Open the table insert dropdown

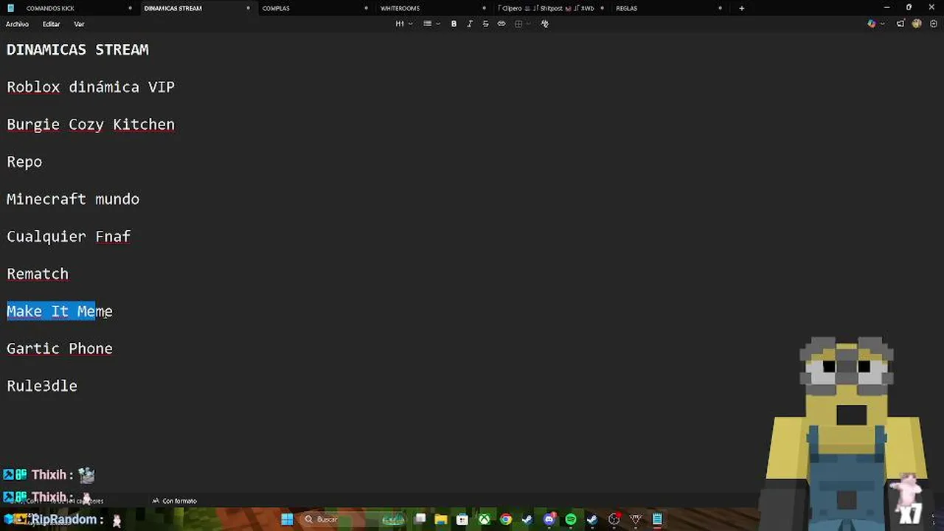521,24
